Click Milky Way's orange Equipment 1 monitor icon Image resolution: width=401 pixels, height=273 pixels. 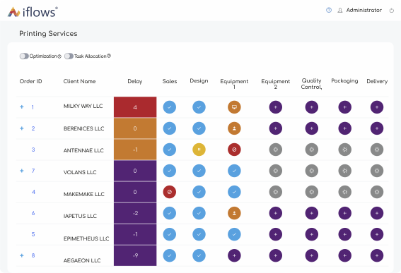click(234, 107)
